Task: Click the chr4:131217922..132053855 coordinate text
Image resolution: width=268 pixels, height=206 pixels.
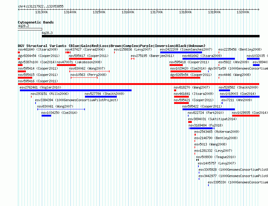Action: 41,6
